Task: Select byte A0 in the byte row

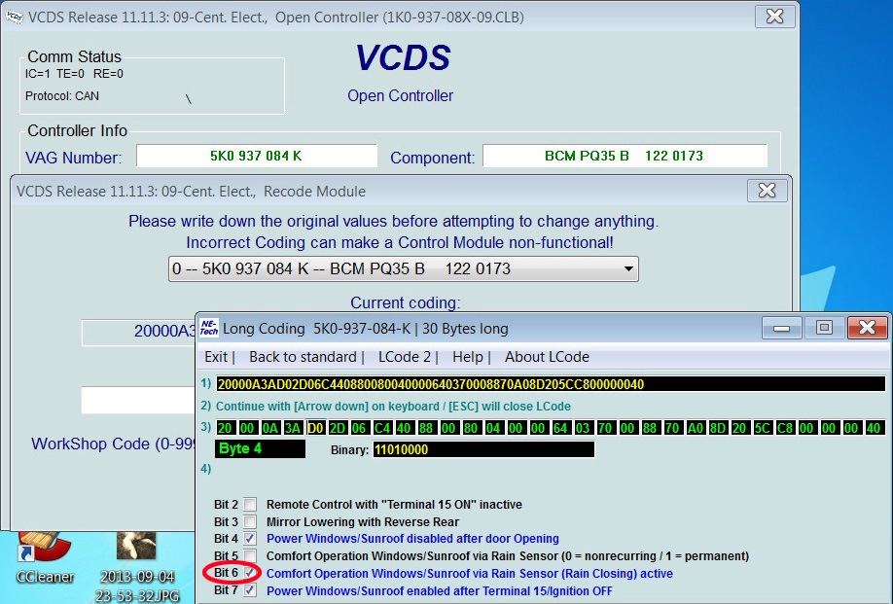Action: (696, 428)
